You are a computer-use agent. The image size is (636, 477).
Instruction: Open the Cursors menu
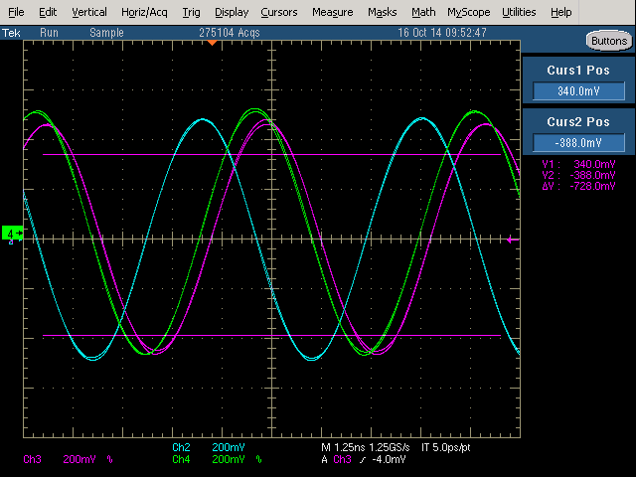278,12
